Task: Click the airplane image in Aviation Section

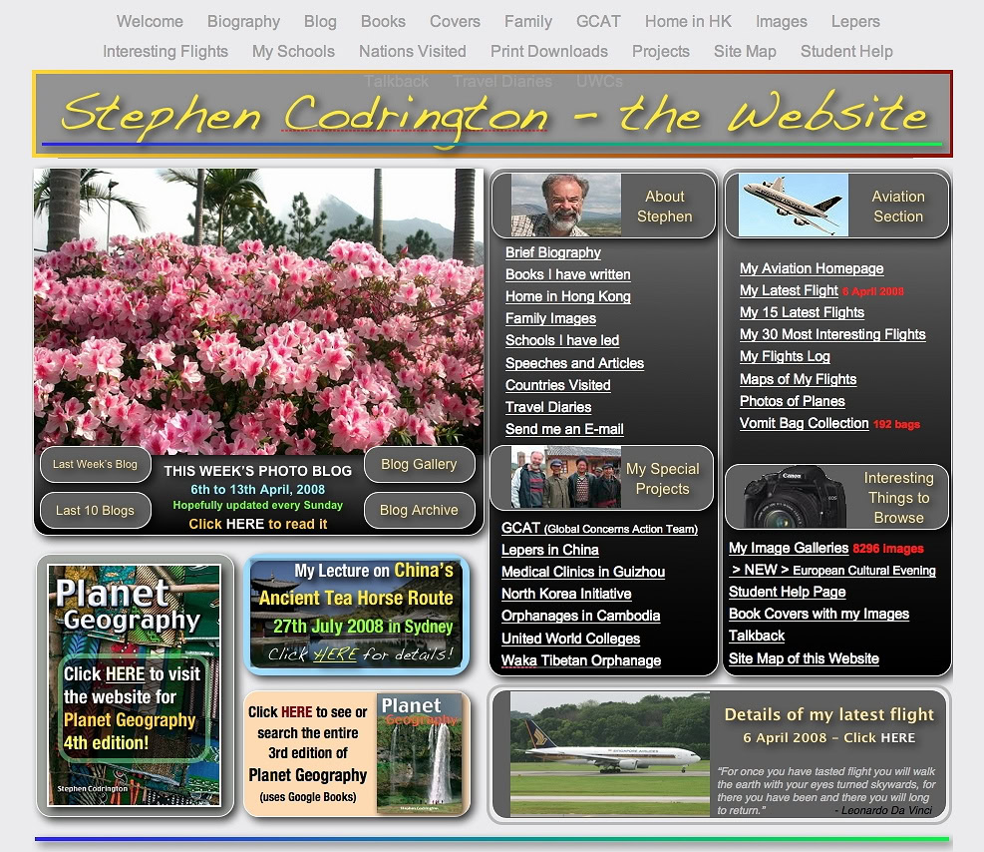Action: [794, 206]
